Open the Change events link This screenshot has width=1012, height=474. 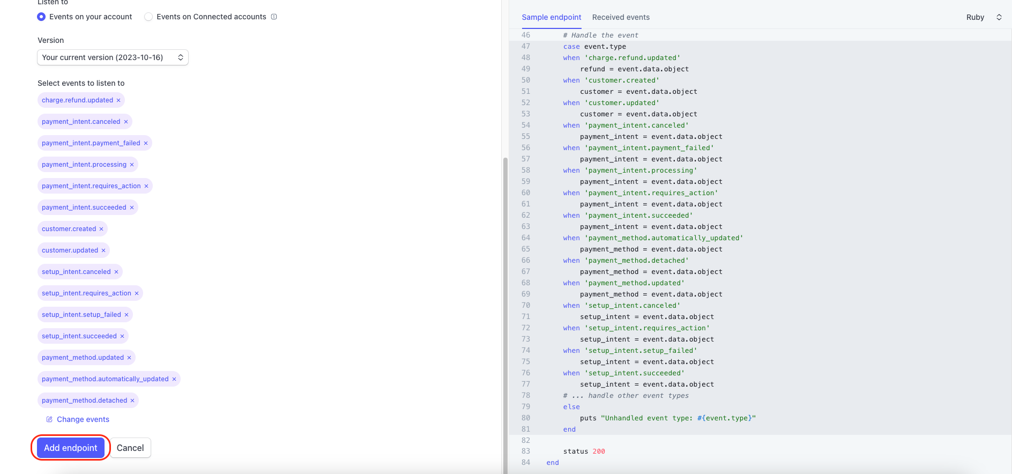click(78, 419)
